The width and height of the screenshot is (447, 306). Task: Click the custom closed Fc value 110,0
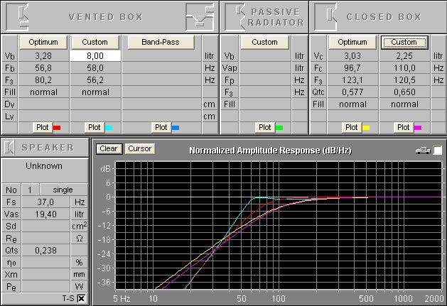coord(404,68)
